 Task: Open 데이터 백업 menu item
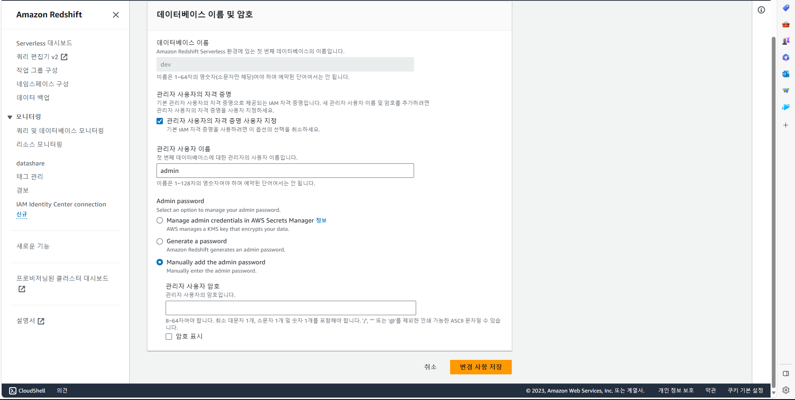click(x=33, y=98)
